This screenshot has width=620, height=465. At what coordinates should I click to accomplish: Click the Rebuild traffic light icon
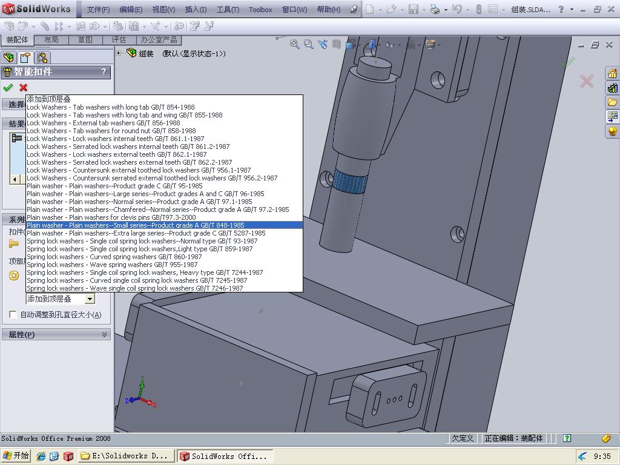click(478, 9)
